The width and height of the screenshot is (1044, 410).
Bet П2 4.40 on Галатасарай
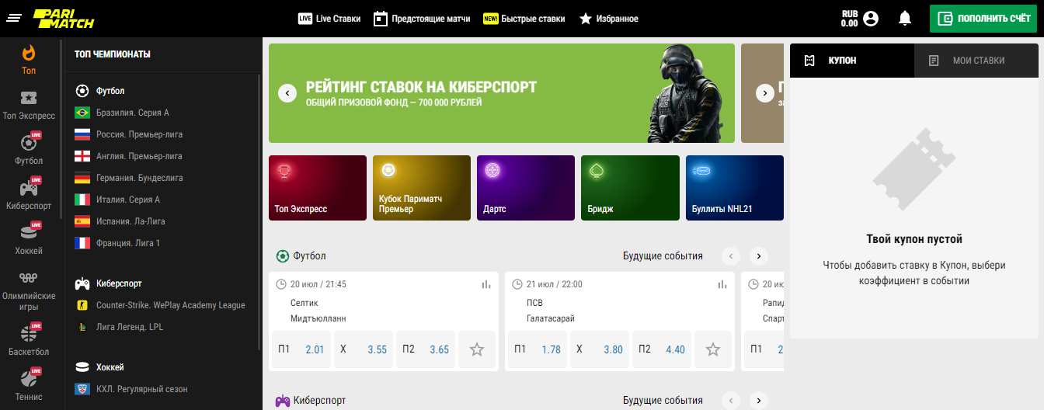click(662, 349)
